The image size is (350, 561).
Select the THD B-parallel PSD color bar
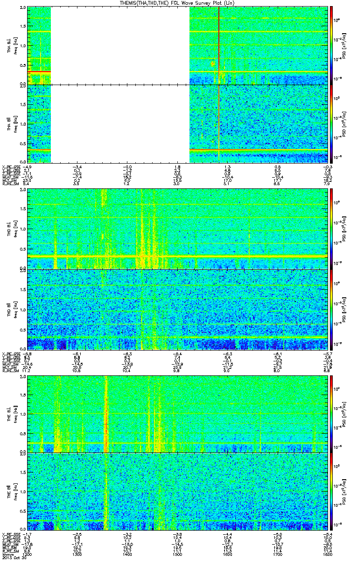[x=332, y=309]
